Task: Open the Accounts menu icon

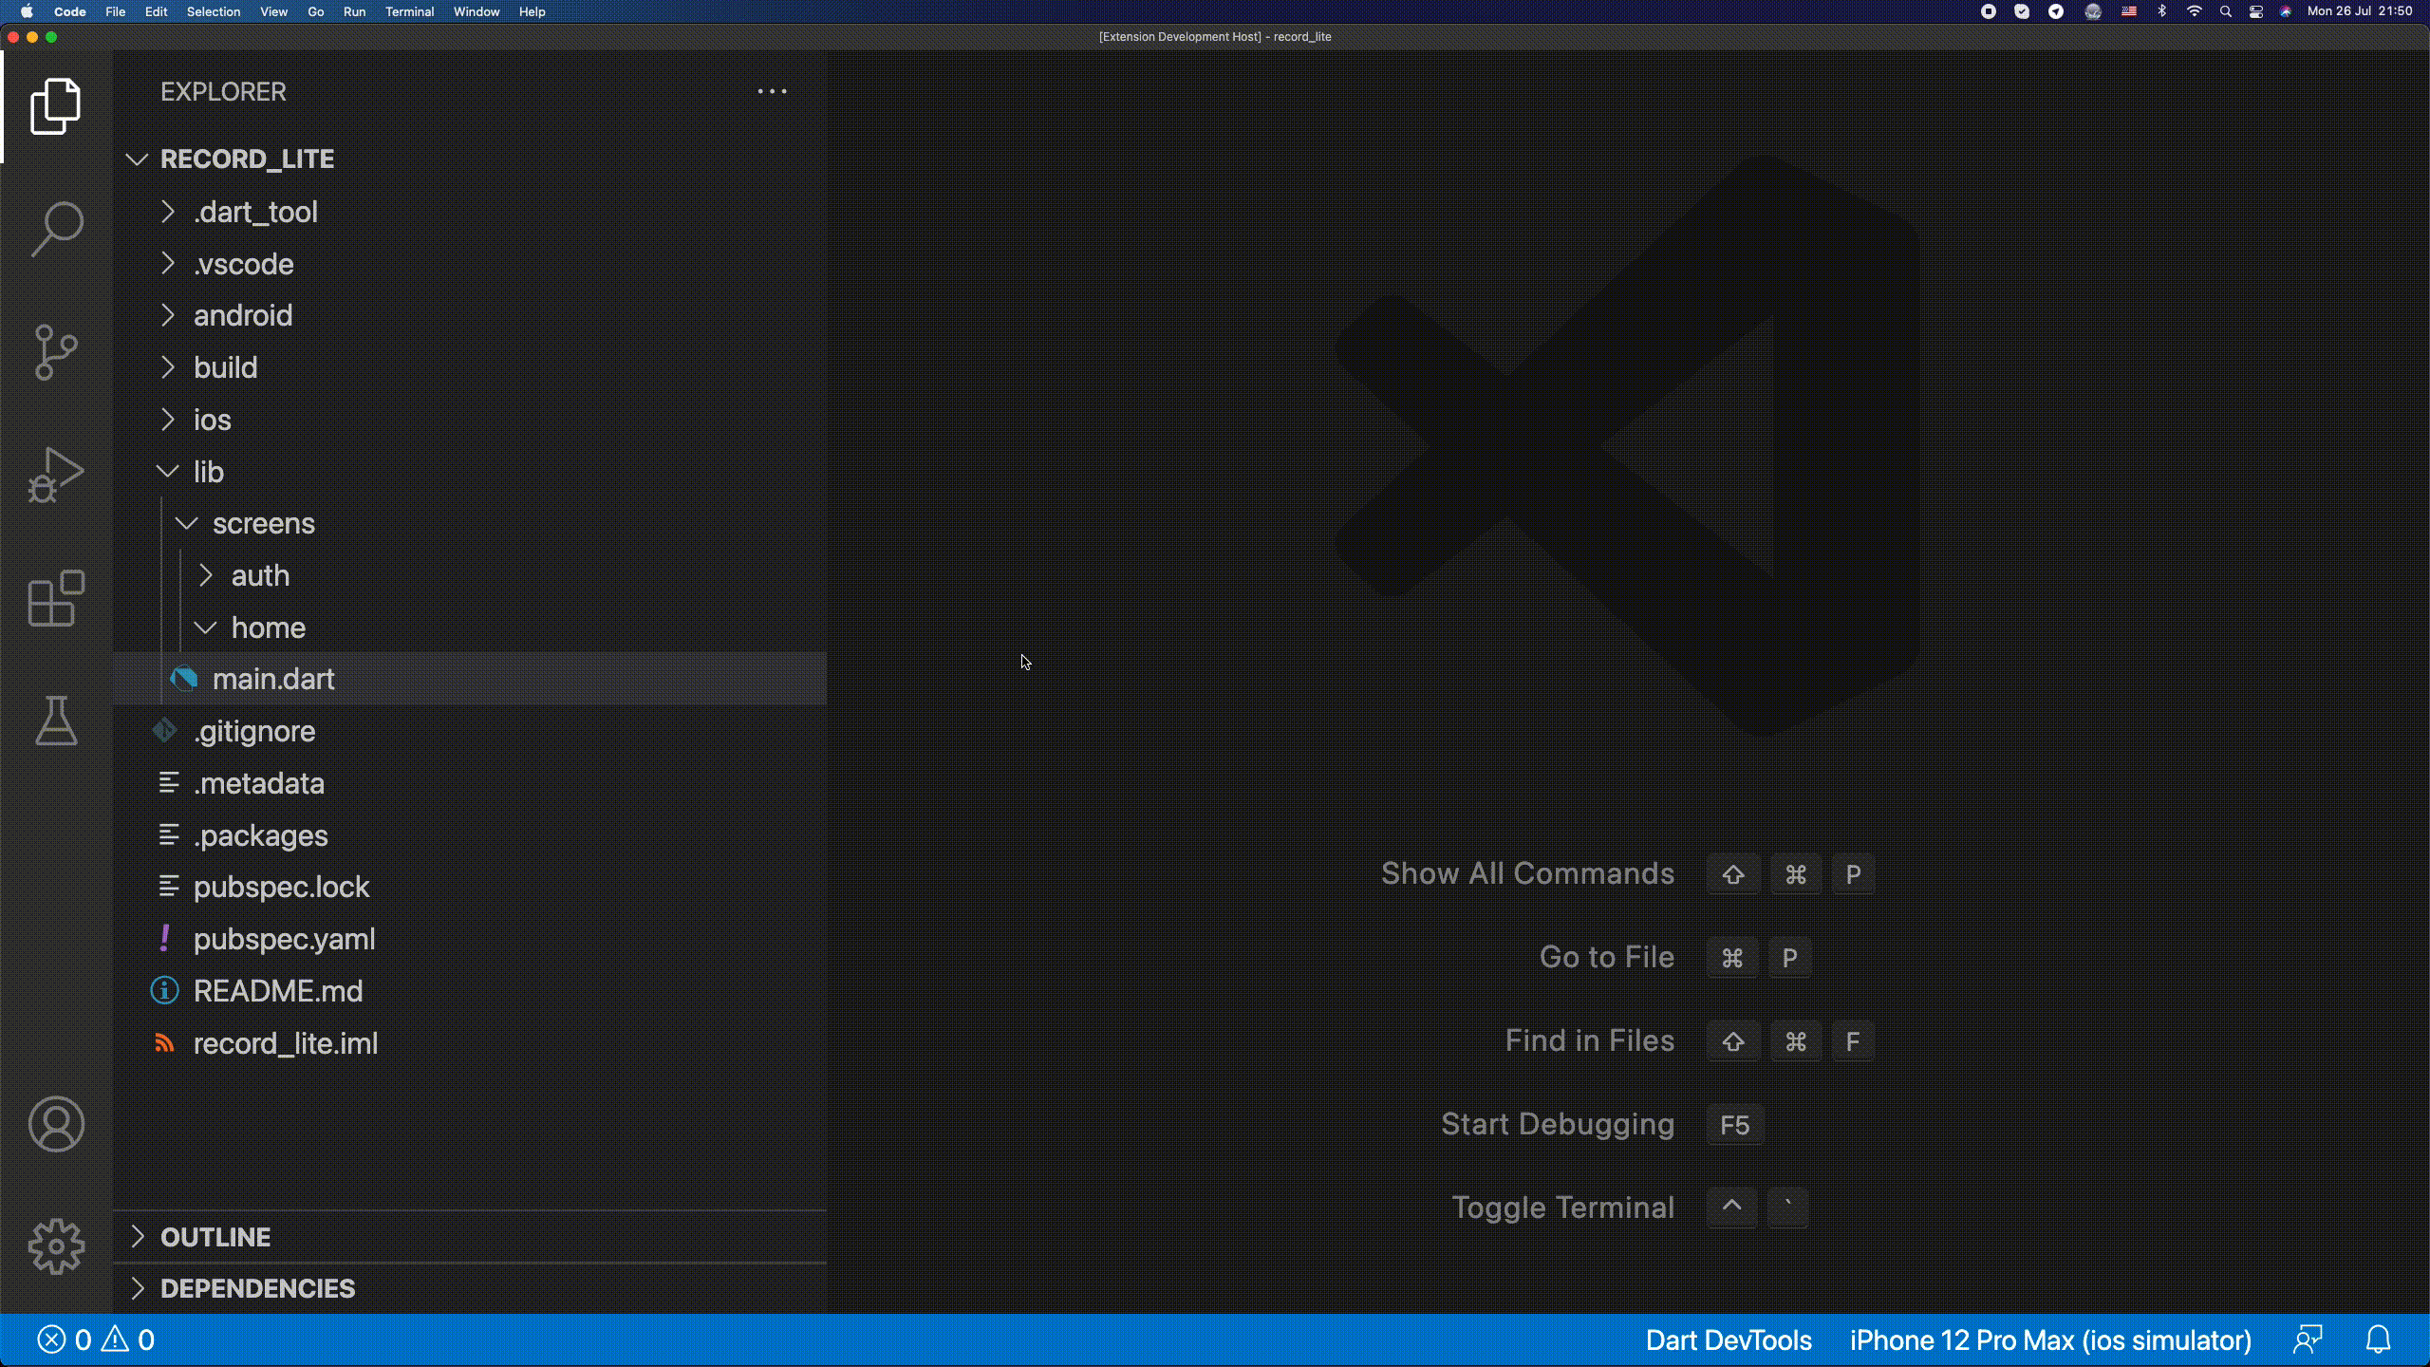Action: (x=56, y=1124)
